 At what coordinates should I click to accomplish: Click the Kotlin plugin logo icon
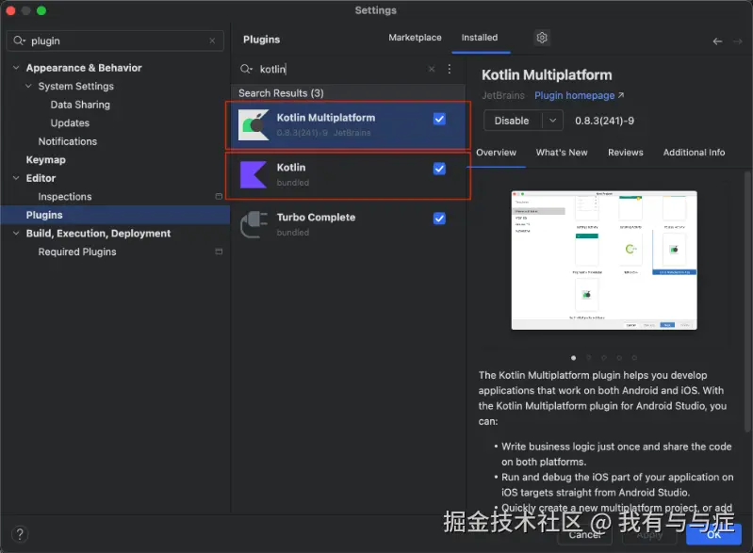click(254, 174)
